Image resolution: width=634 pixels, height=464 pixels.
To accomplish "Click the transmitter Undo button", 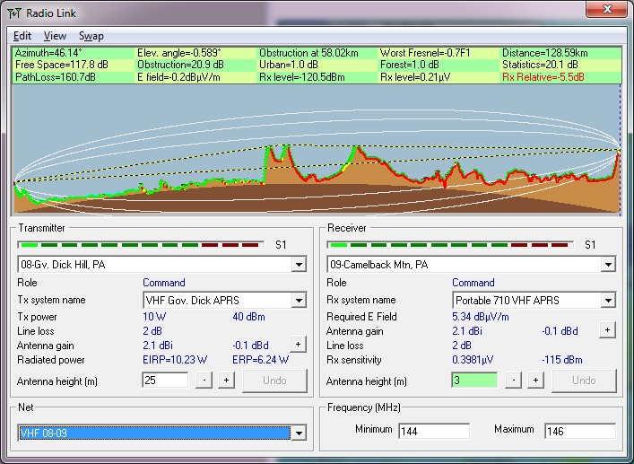I will click(275, 381).
